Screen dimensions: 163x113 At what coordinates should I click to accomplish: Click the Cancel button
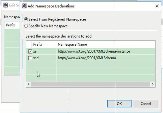coord(146,103)
